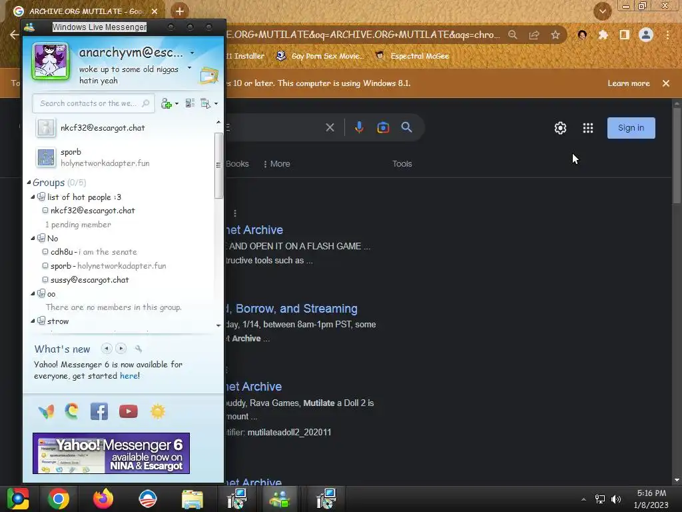This screenshot has height=512, width=682.
Task: Click the colorful C icon in Messenger bar
Action: pyautogui.click(x=72, y=411)
